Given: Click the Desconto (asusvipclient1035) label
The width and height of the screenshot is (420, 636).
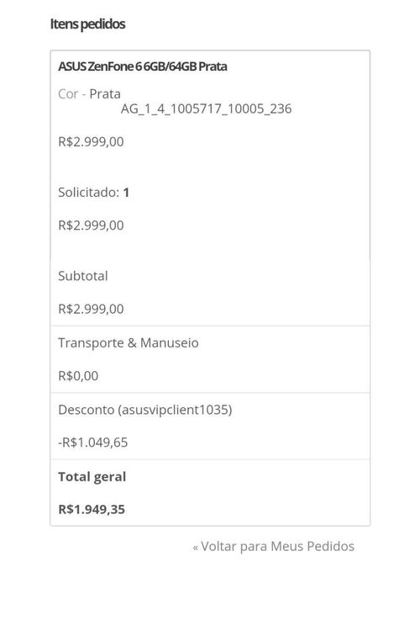Looking at the screenshot, I should (x=145, y=410).
